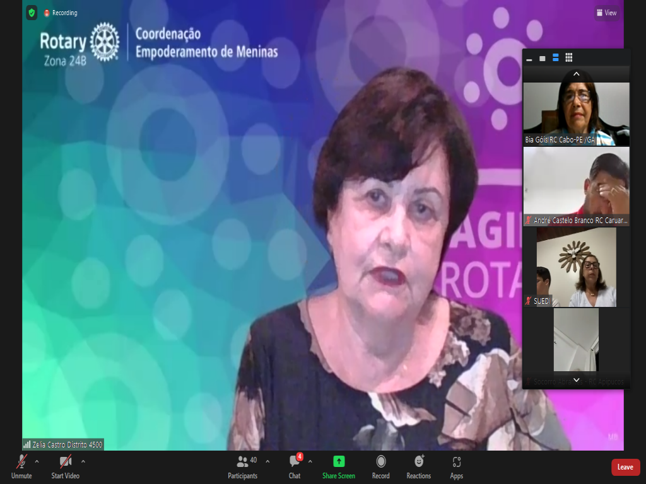646x484 pixels.
Task: Open the Participants panel
Action: point(243,465)
